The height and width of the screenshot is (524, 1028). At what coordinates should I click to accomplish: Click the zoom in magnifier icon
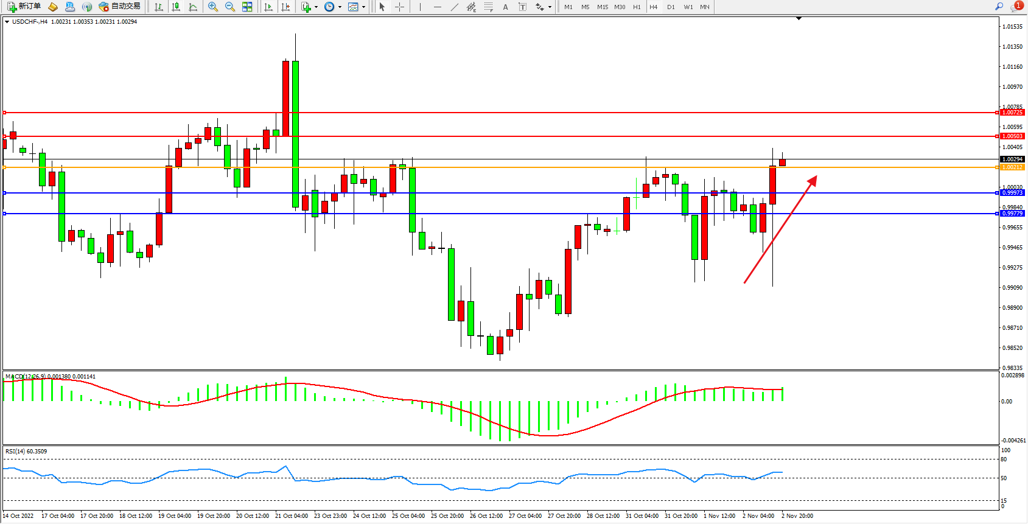[x=213, y=7]
